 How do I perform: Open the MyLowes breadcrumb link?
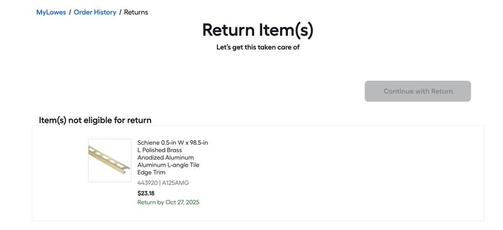(51, 12)
